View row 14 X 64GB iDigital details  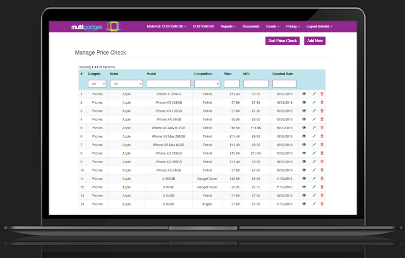304,204
